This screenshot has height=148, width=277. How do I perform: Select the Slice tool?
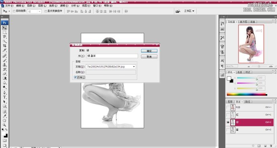pyautogui.click(x=4, y=50)
